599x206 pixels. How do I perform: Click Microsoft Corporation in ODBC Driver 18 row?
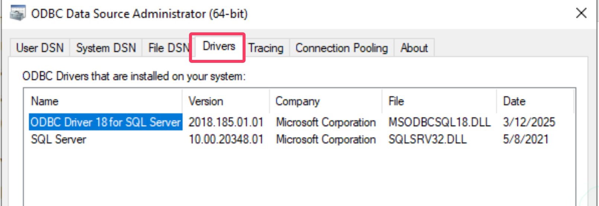point(326,122)
